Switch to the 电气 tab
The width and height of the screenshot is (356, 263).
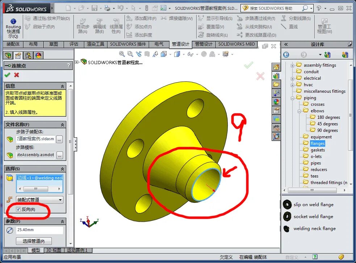(159, 44)
